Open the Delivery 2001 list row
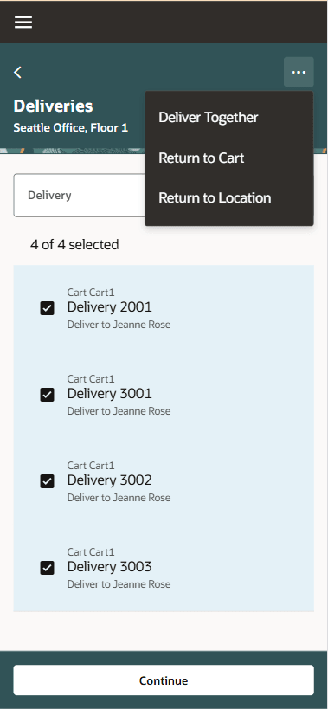This screenshot has width=328, height=709. point(164,308)
